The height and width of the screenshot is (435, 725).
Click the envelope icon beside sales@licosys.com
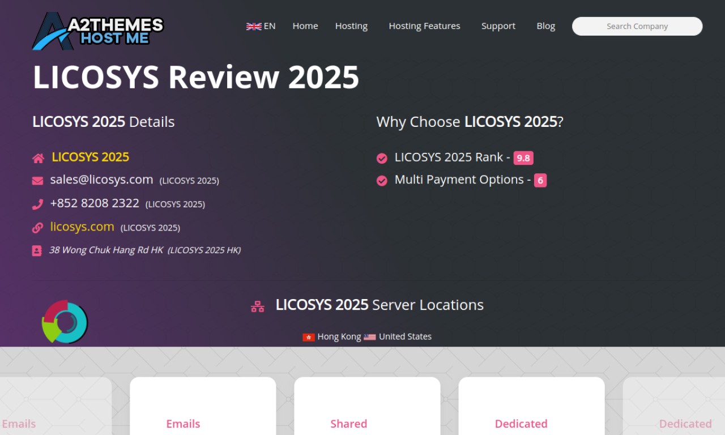[37, 181]
